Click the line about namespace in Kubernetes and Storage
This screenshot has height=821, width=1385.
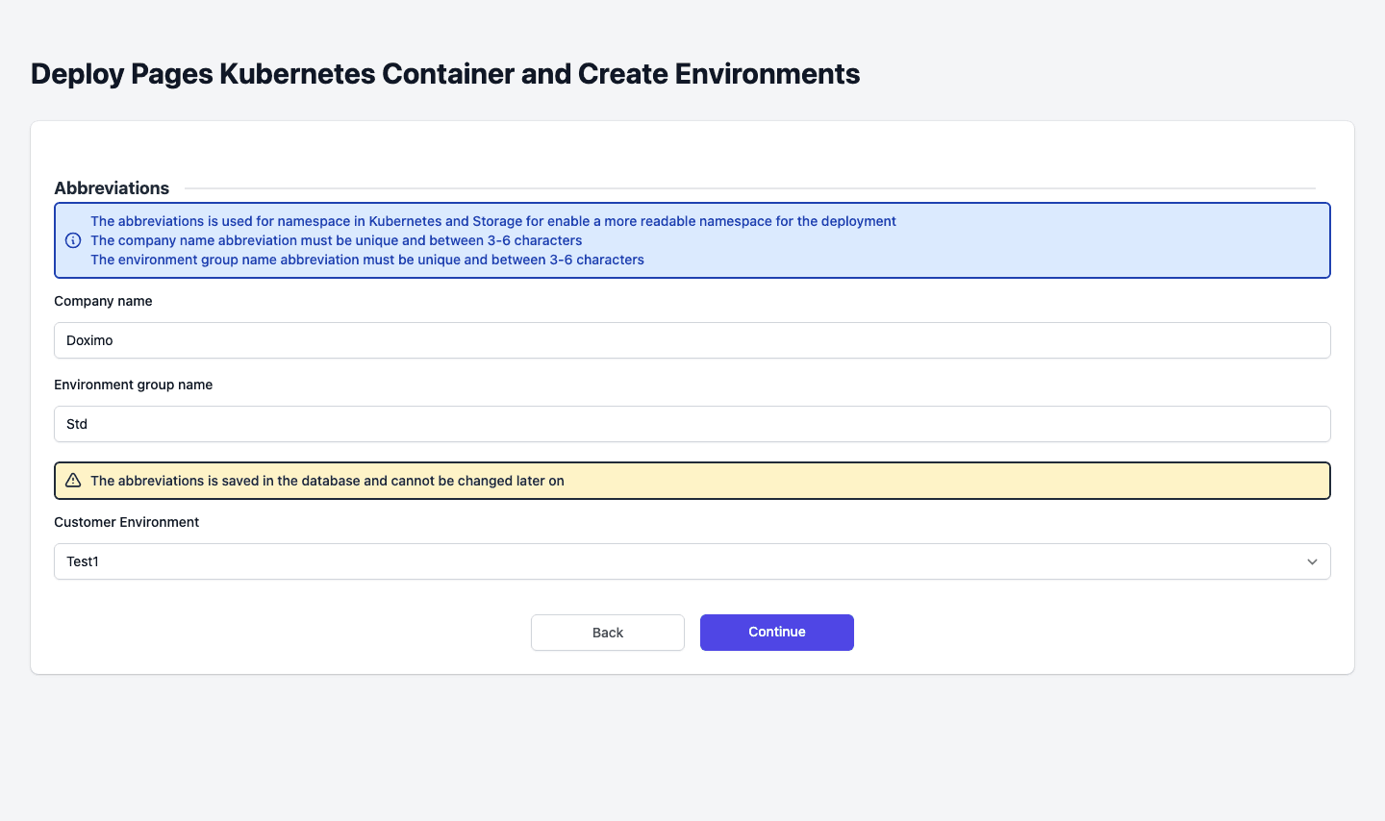[x=493, y=221]
